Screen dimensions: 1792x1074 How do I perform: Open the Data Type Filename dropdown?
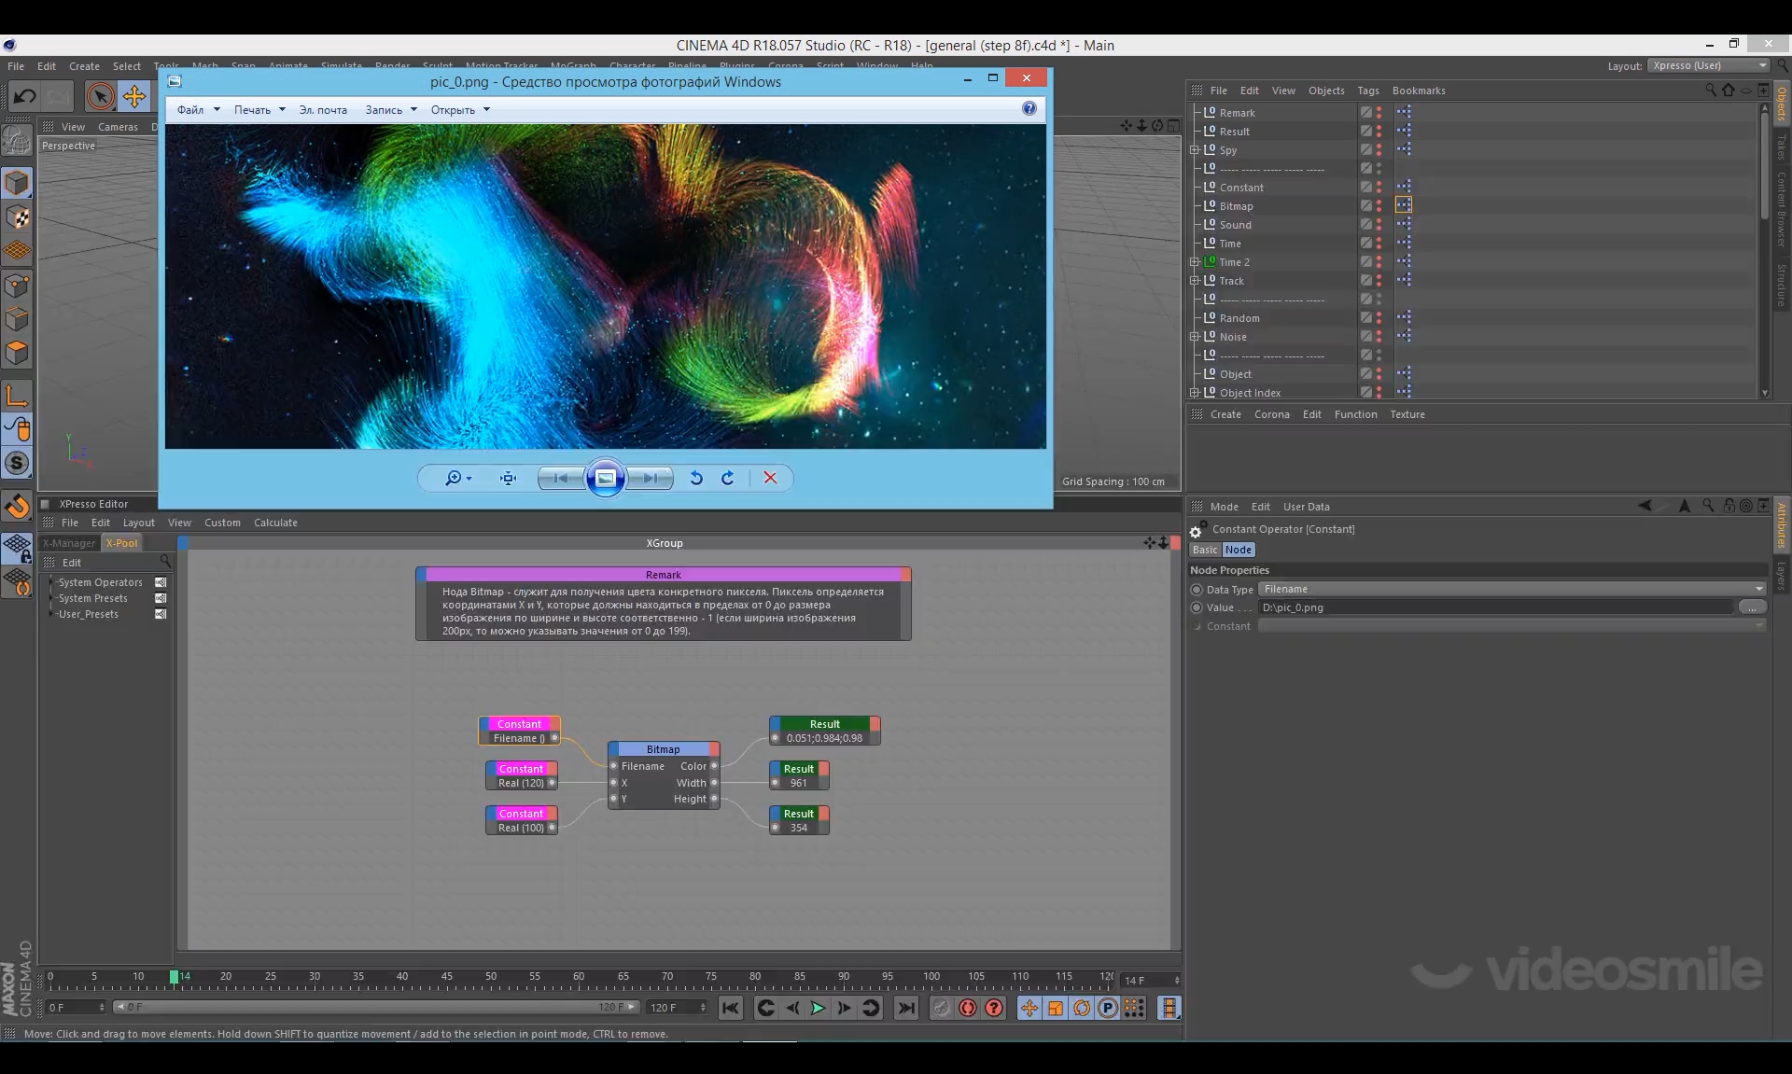pos(1511,589)
